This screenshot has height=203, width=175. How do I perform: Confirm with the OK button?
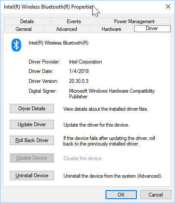pyautogui.click(x=121, y=194)
